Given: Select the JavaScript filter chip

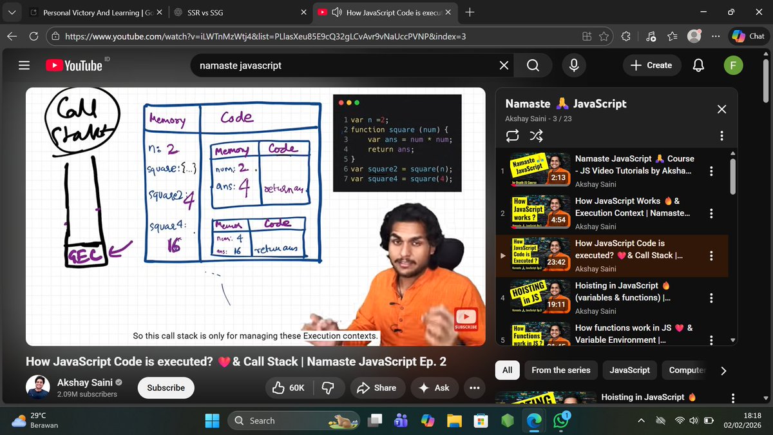Looking at the screenshot, I should pos(630,370).
